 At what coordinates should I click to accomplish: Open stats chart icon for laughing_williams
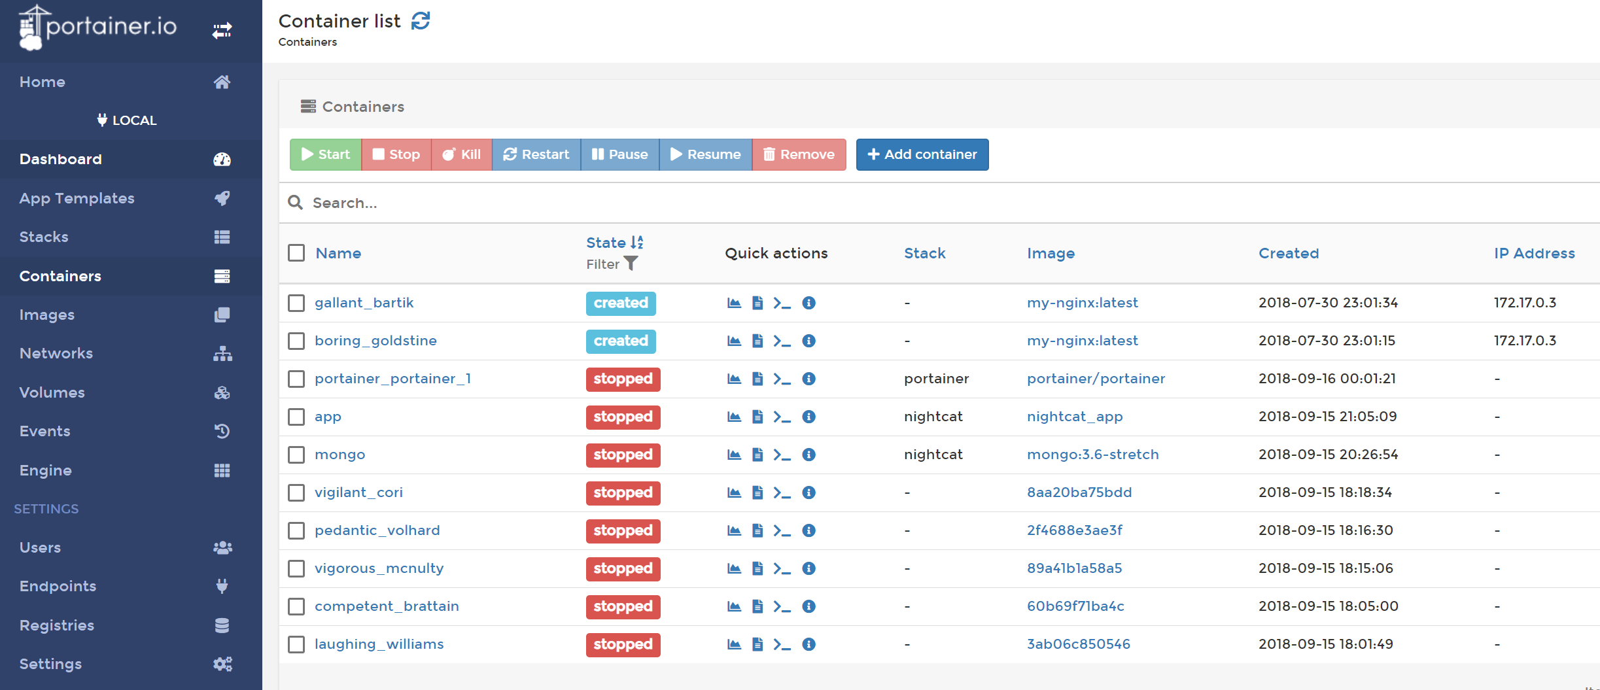pyautogui.click(x=734, y=644)
